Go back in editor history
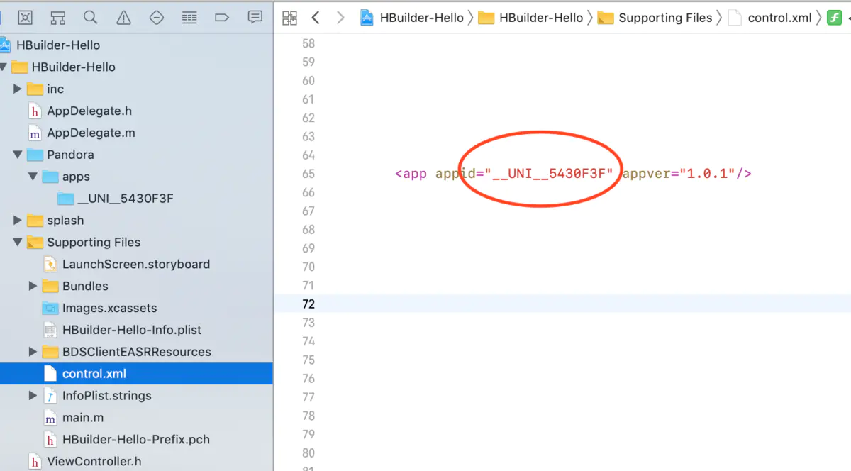 (316, 18)
